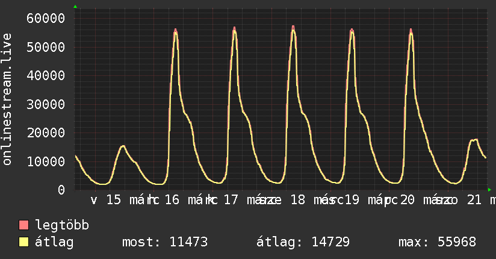496x259 pixels.
Task: Click the small peak on day 15
Action: [123, 146]
